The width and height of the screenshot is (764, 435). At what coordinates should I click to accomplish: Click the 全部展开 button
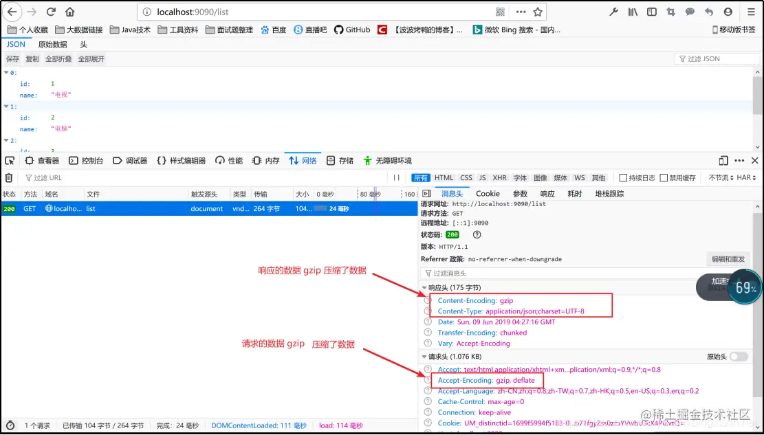(x=91, y=59)
